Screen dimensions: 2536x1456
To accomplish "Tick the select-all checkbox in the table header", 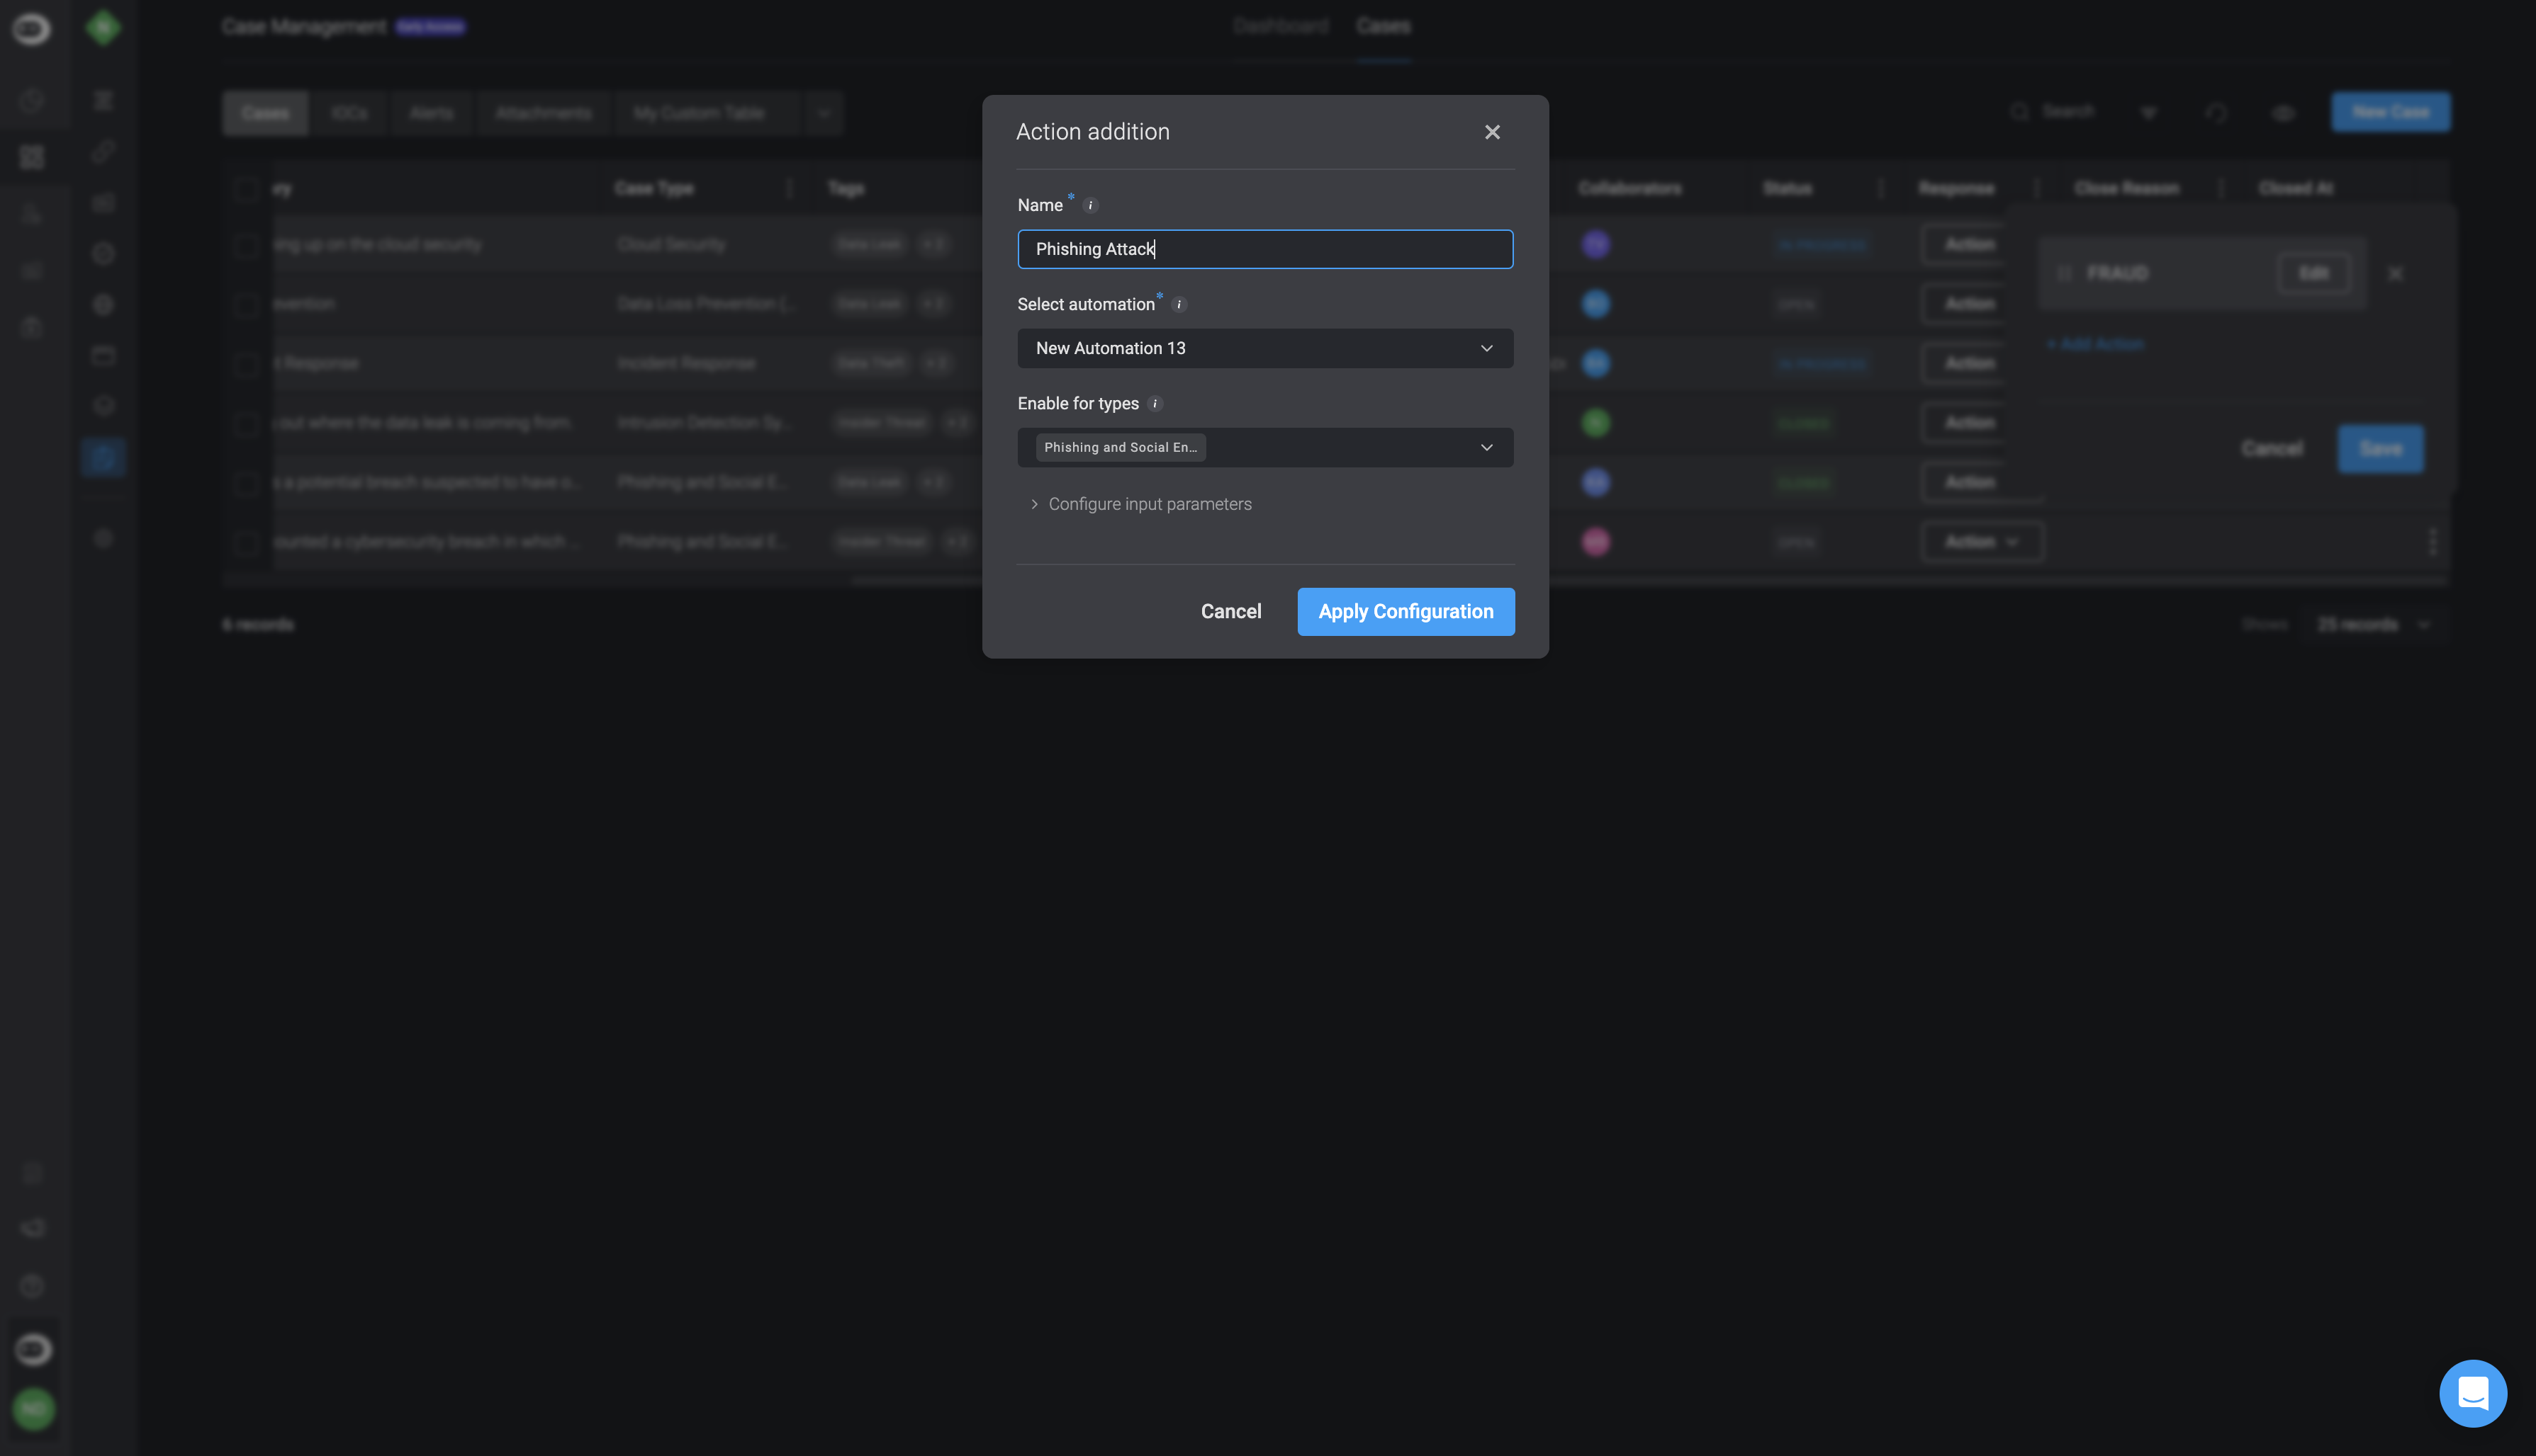I will tap(245, 189).
